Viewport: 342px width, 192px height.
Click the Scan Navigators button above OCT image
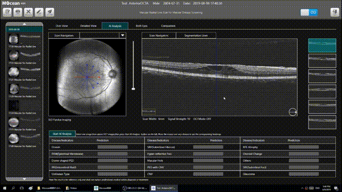pyautogui.click(x=159, y=36)
